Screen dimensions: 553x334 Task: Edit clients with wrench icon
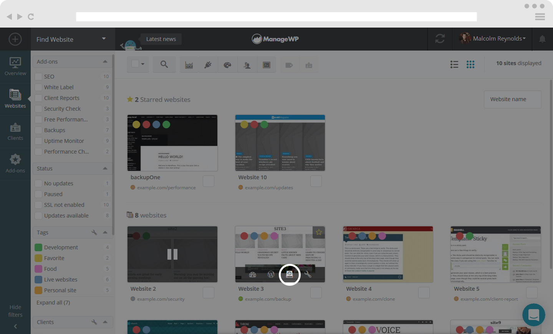click(x=94, y=322)
